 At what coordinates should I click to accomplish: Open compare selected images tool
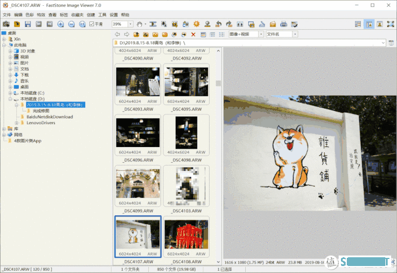coord(240,24)
